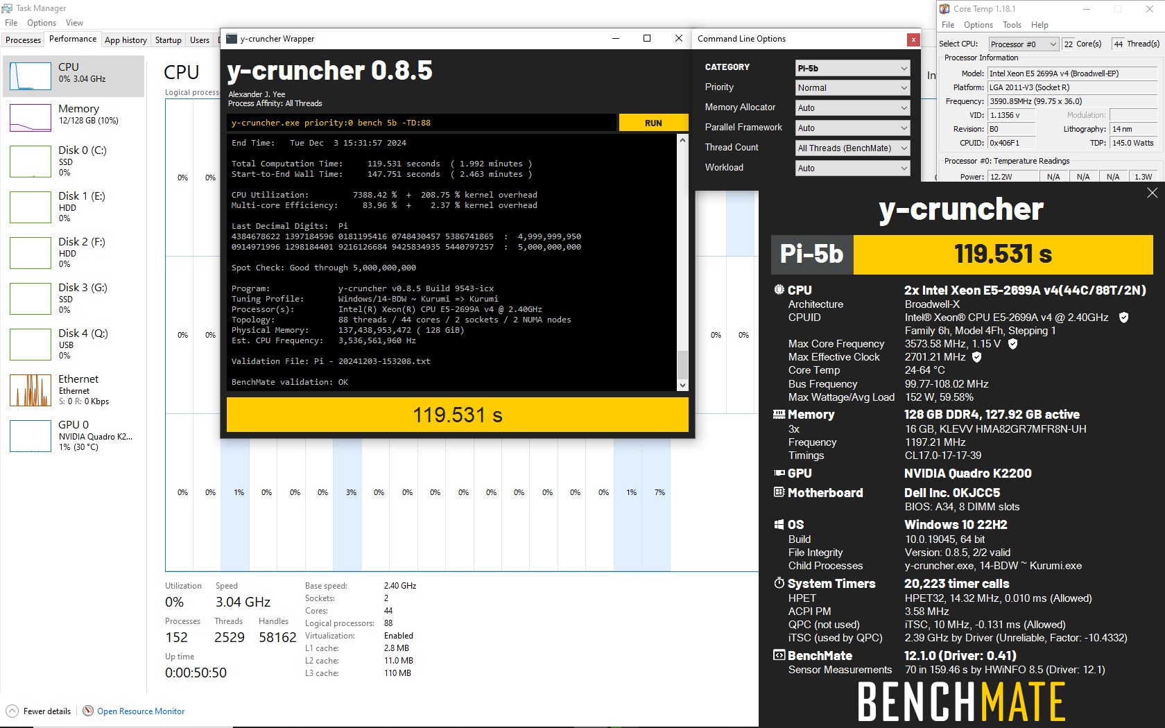Click the BenchMate section icon near version
This screenshot has width=1165, height=728.
click(779, 655)
